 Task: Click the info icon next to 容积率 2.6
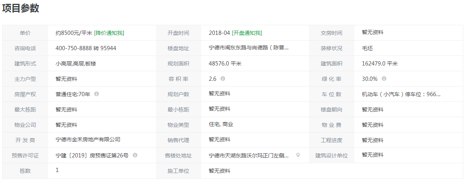point(223,79)
